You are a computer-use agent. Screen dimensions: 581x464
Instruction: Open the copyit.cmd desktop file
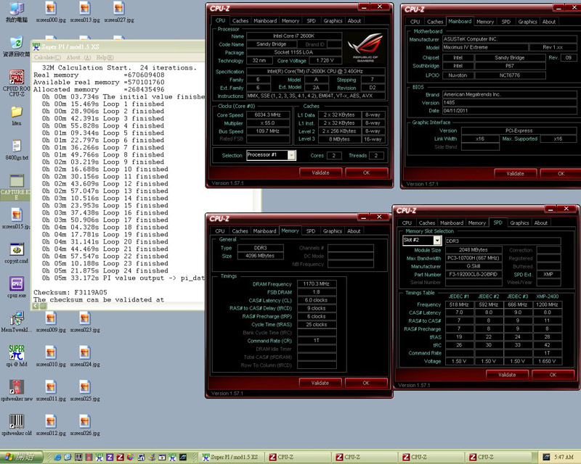click(x=16, y=250)
